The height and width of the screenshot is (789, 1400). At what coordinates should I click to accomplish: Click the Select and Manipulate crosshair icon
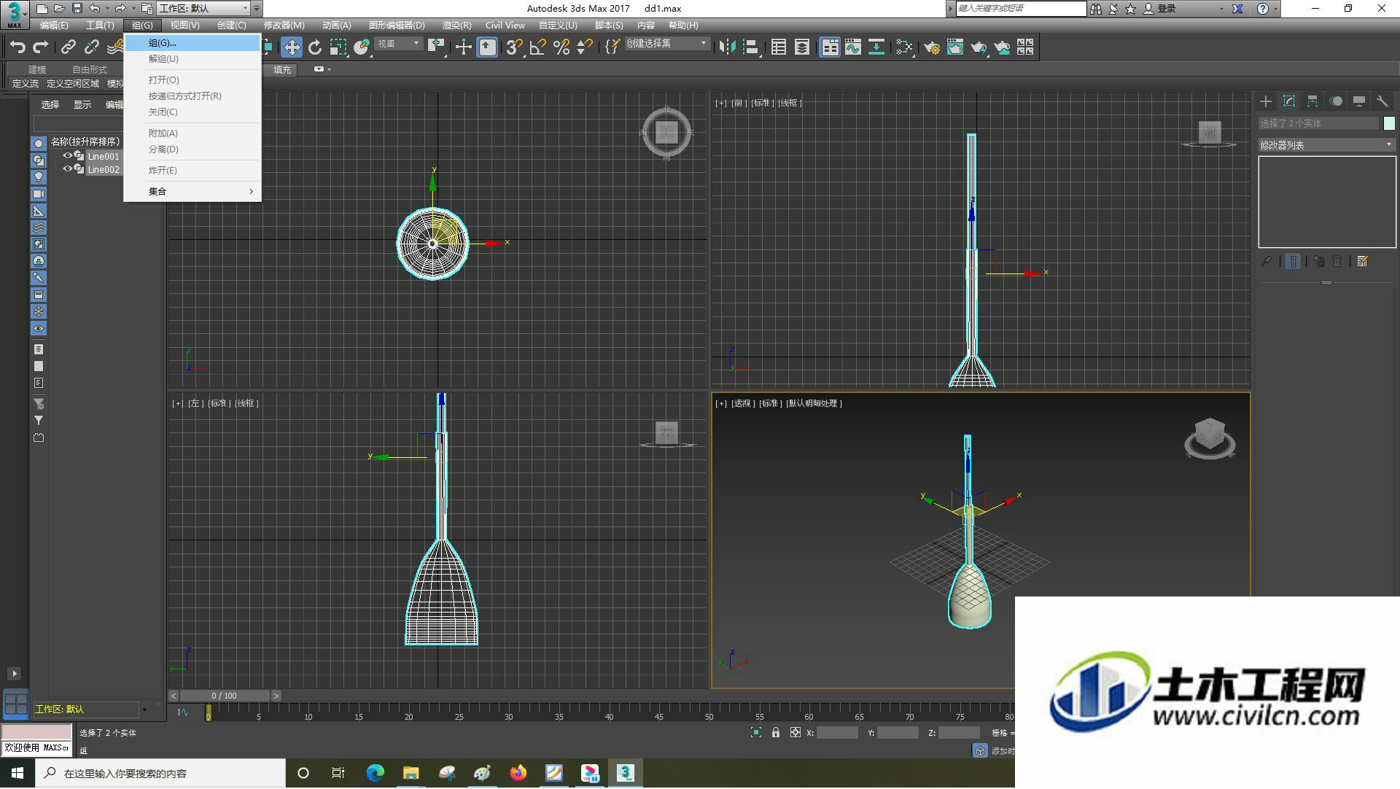[463, 47]
